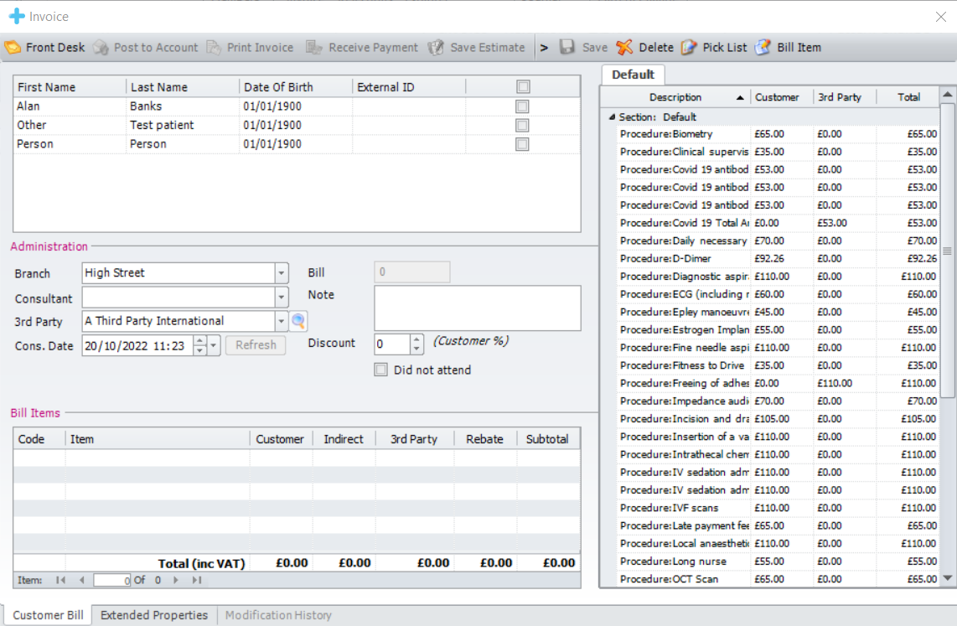Open the Pick List toolbar icon
The image size is (957, 626).
click(x=689, y=48)
